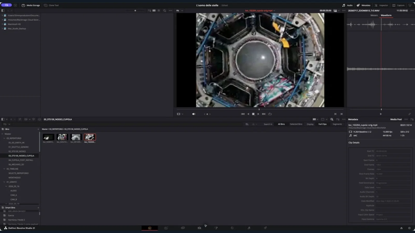Toggle the Audio panel

(347, 5)
